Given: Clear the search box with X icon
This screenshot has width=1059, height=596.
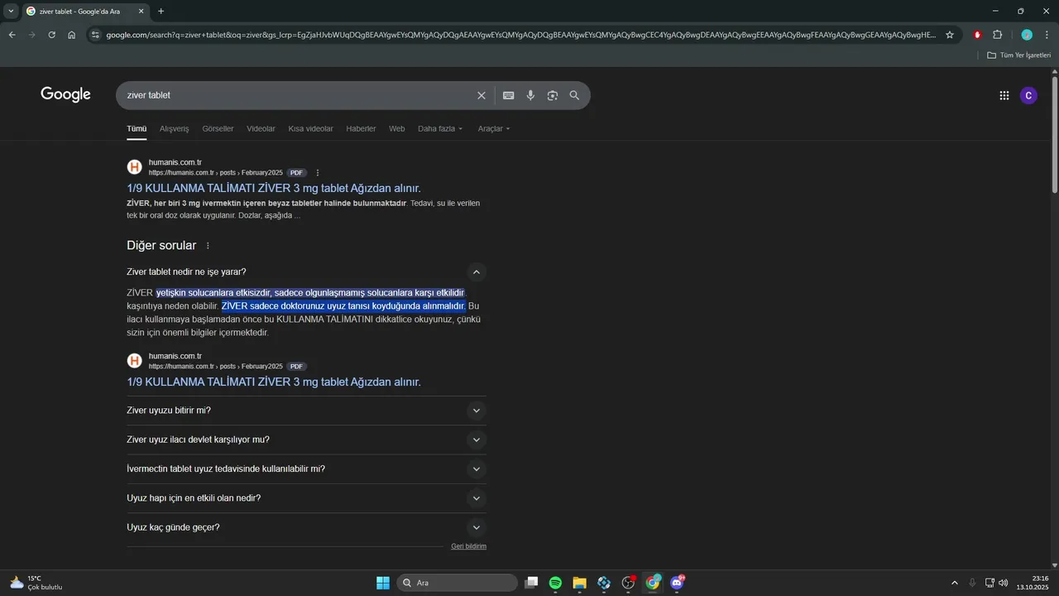Looking at the screenshot, I should [x=482, y=95].
